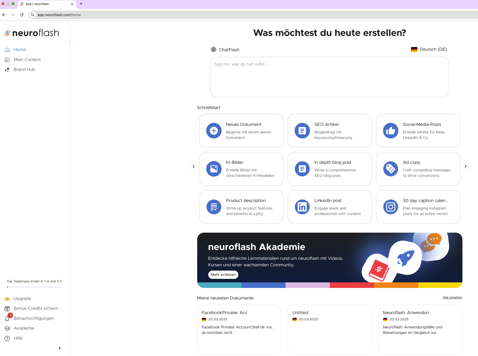478x356 pixels.
Task: Click the ChatFlash label text
Action: (x=229, y=50)
